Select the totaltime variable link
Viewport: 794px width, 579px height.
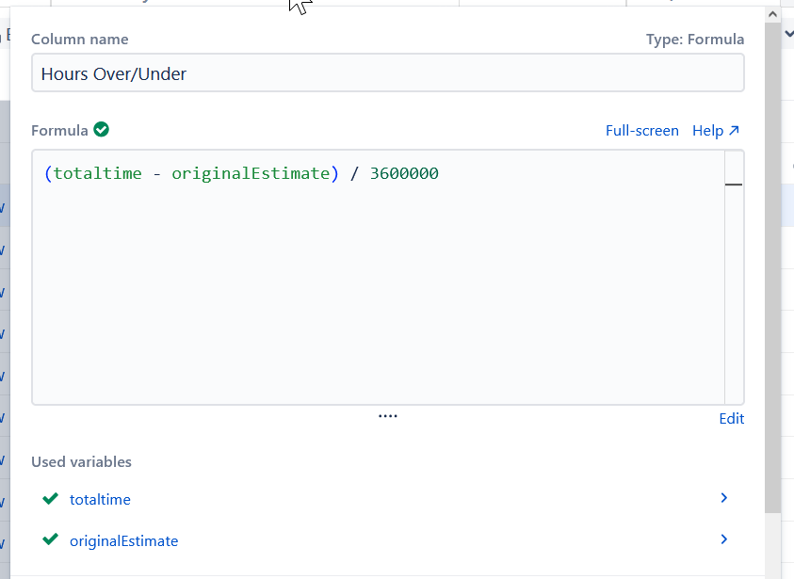point(100,500)
